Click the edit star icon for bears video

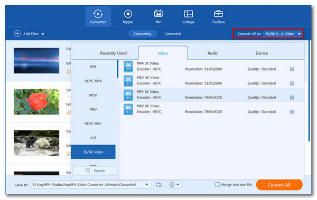pyautogui.click(x=69, y=154)
